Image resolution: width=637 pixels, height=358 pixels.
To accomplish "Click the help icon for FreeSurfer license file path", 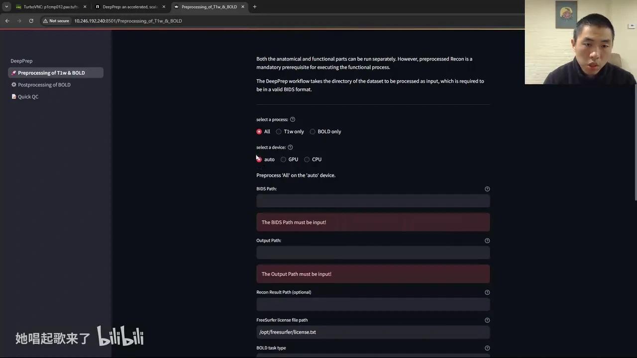I will tap(487, 320).
